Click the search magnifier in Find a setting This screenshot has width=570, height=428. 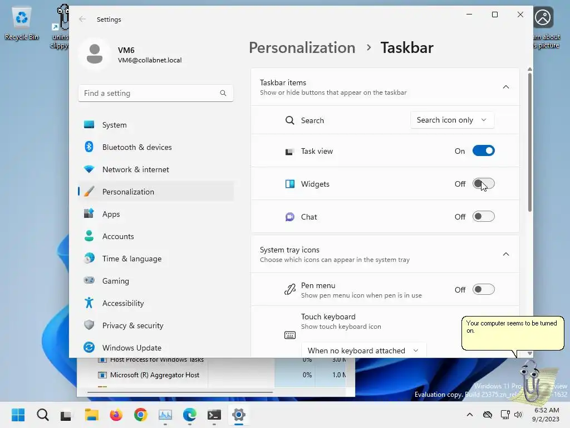(x=223, y=93)
